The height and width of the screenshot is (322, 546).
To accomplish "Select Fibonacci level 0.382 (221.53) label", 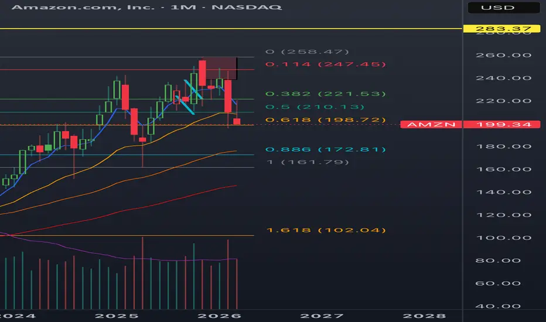I will click(x=326, y=94).
